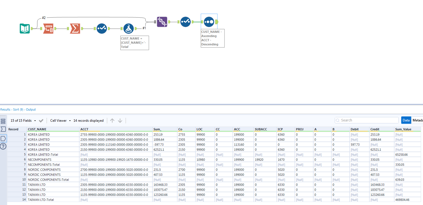Viewport: 423px width, 205px height.
Task: Click the Sum_Value column header
Action: point(403,129)
